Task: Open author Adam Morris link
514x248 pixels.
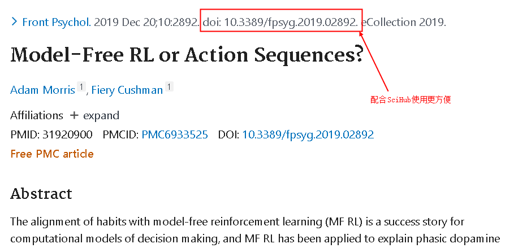Action: pos(43,90)
